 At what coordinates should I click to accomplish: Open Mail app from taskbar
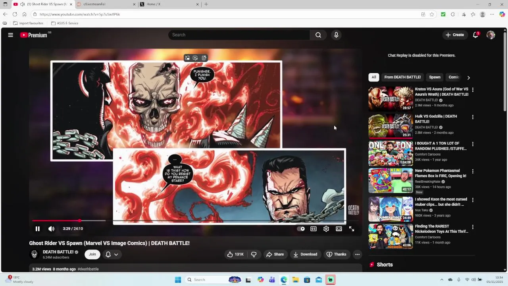pyautogui.click(x=319, y=280)
